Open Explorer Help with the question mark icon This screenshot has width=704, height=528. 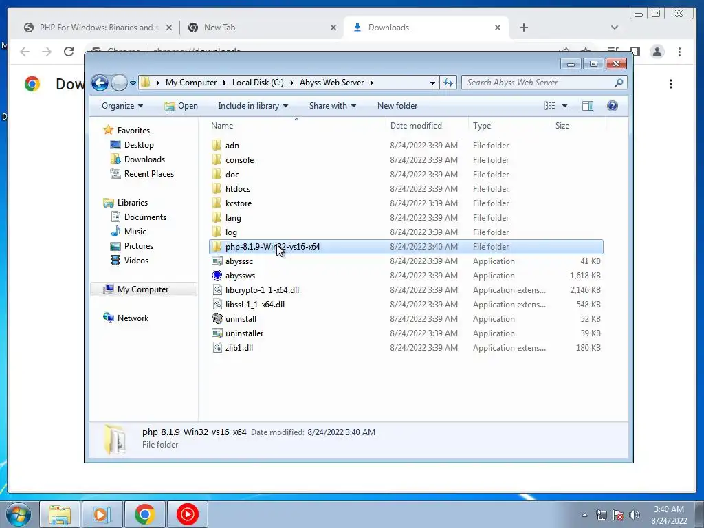coord(612,106)
